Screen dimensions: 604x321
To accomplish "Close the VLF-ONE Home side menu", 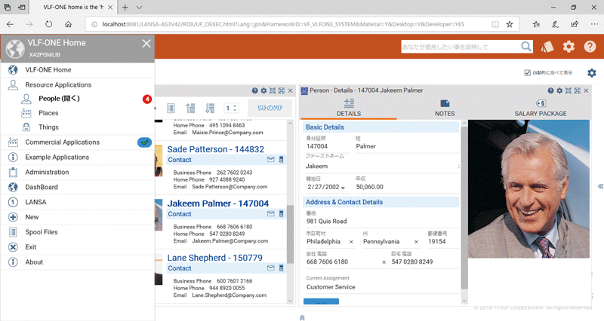I will coord(146,44).
